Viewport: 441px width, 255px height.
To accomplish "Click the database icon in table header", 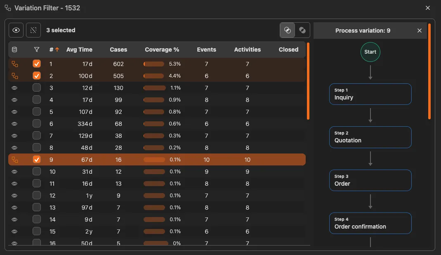I will 14,50.
